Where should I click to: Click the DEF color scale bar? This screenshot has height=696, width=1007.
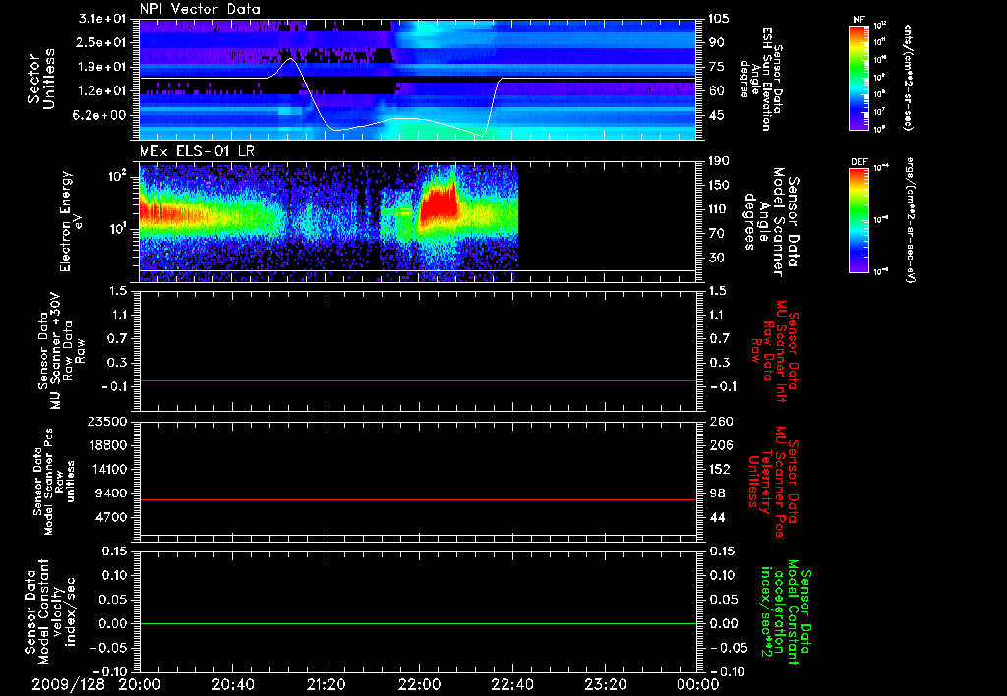click(x=859, y=220)
